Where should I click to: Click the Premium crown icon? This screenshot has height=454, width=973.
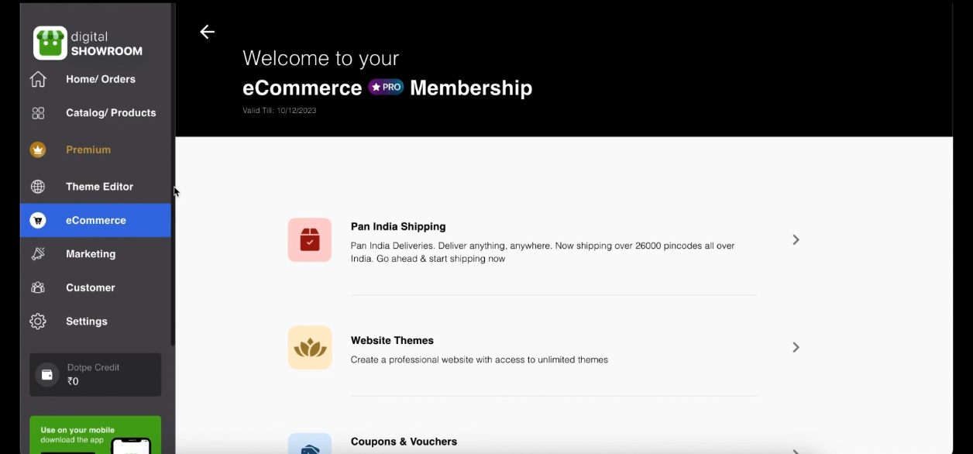(38, 150)
